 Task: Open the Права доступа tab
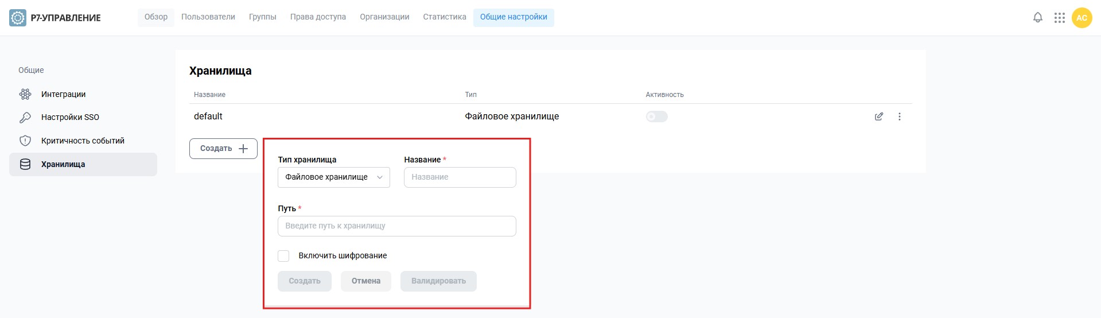[x=318, y=17]
